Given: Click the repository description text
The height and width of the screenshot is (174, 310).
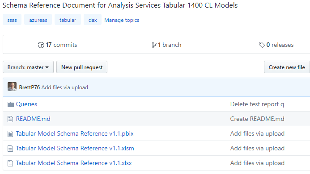Looking at the screenshot, I should click(120, 5).
